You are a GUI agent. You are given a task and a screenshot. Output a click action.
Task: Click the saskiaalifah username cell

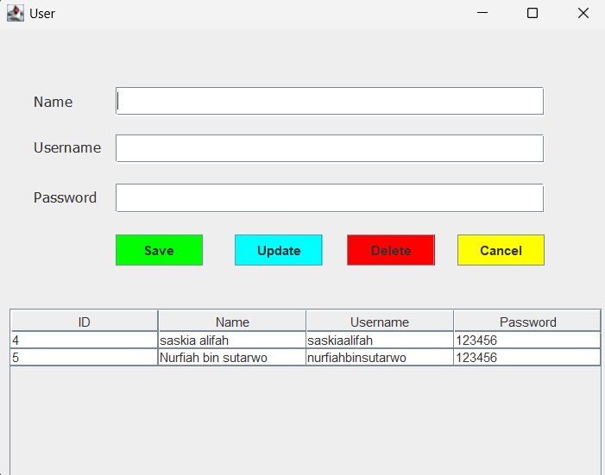click(x=380, y=341)
